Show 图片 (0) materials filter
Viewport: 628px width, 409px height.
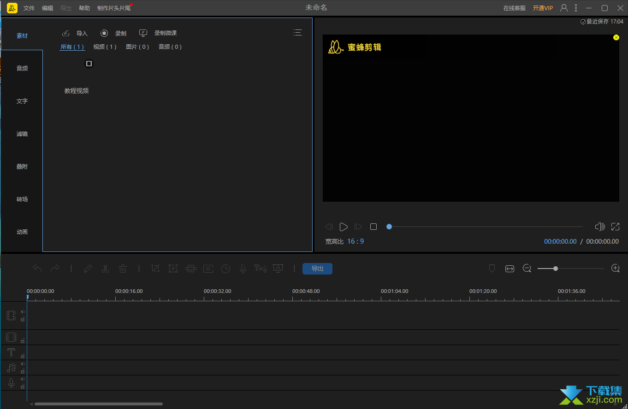pyautogui.click(x=137, y=47)
